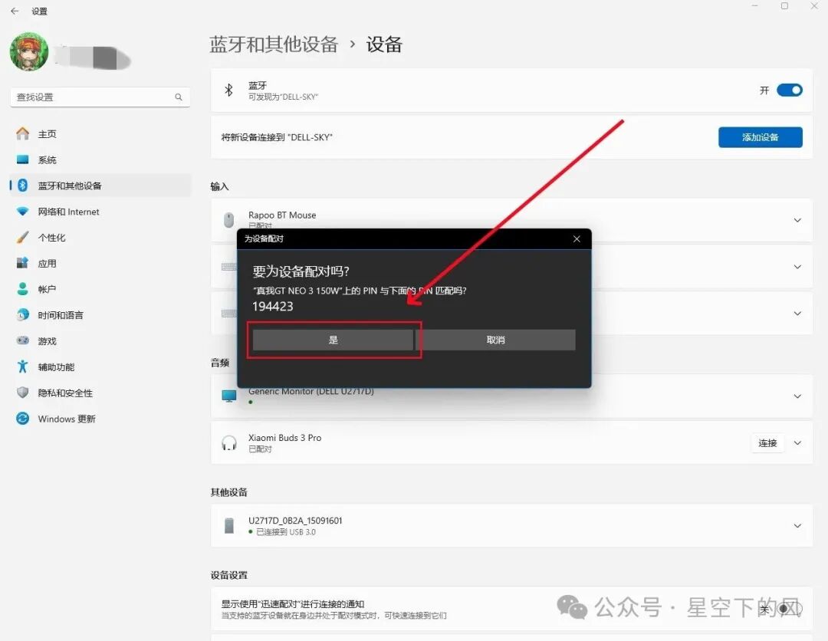This screenshot has height=641, width=828.
Task: Expand U2717D_0B2A_15091601 device row
Action: click(x=797, y=526)
